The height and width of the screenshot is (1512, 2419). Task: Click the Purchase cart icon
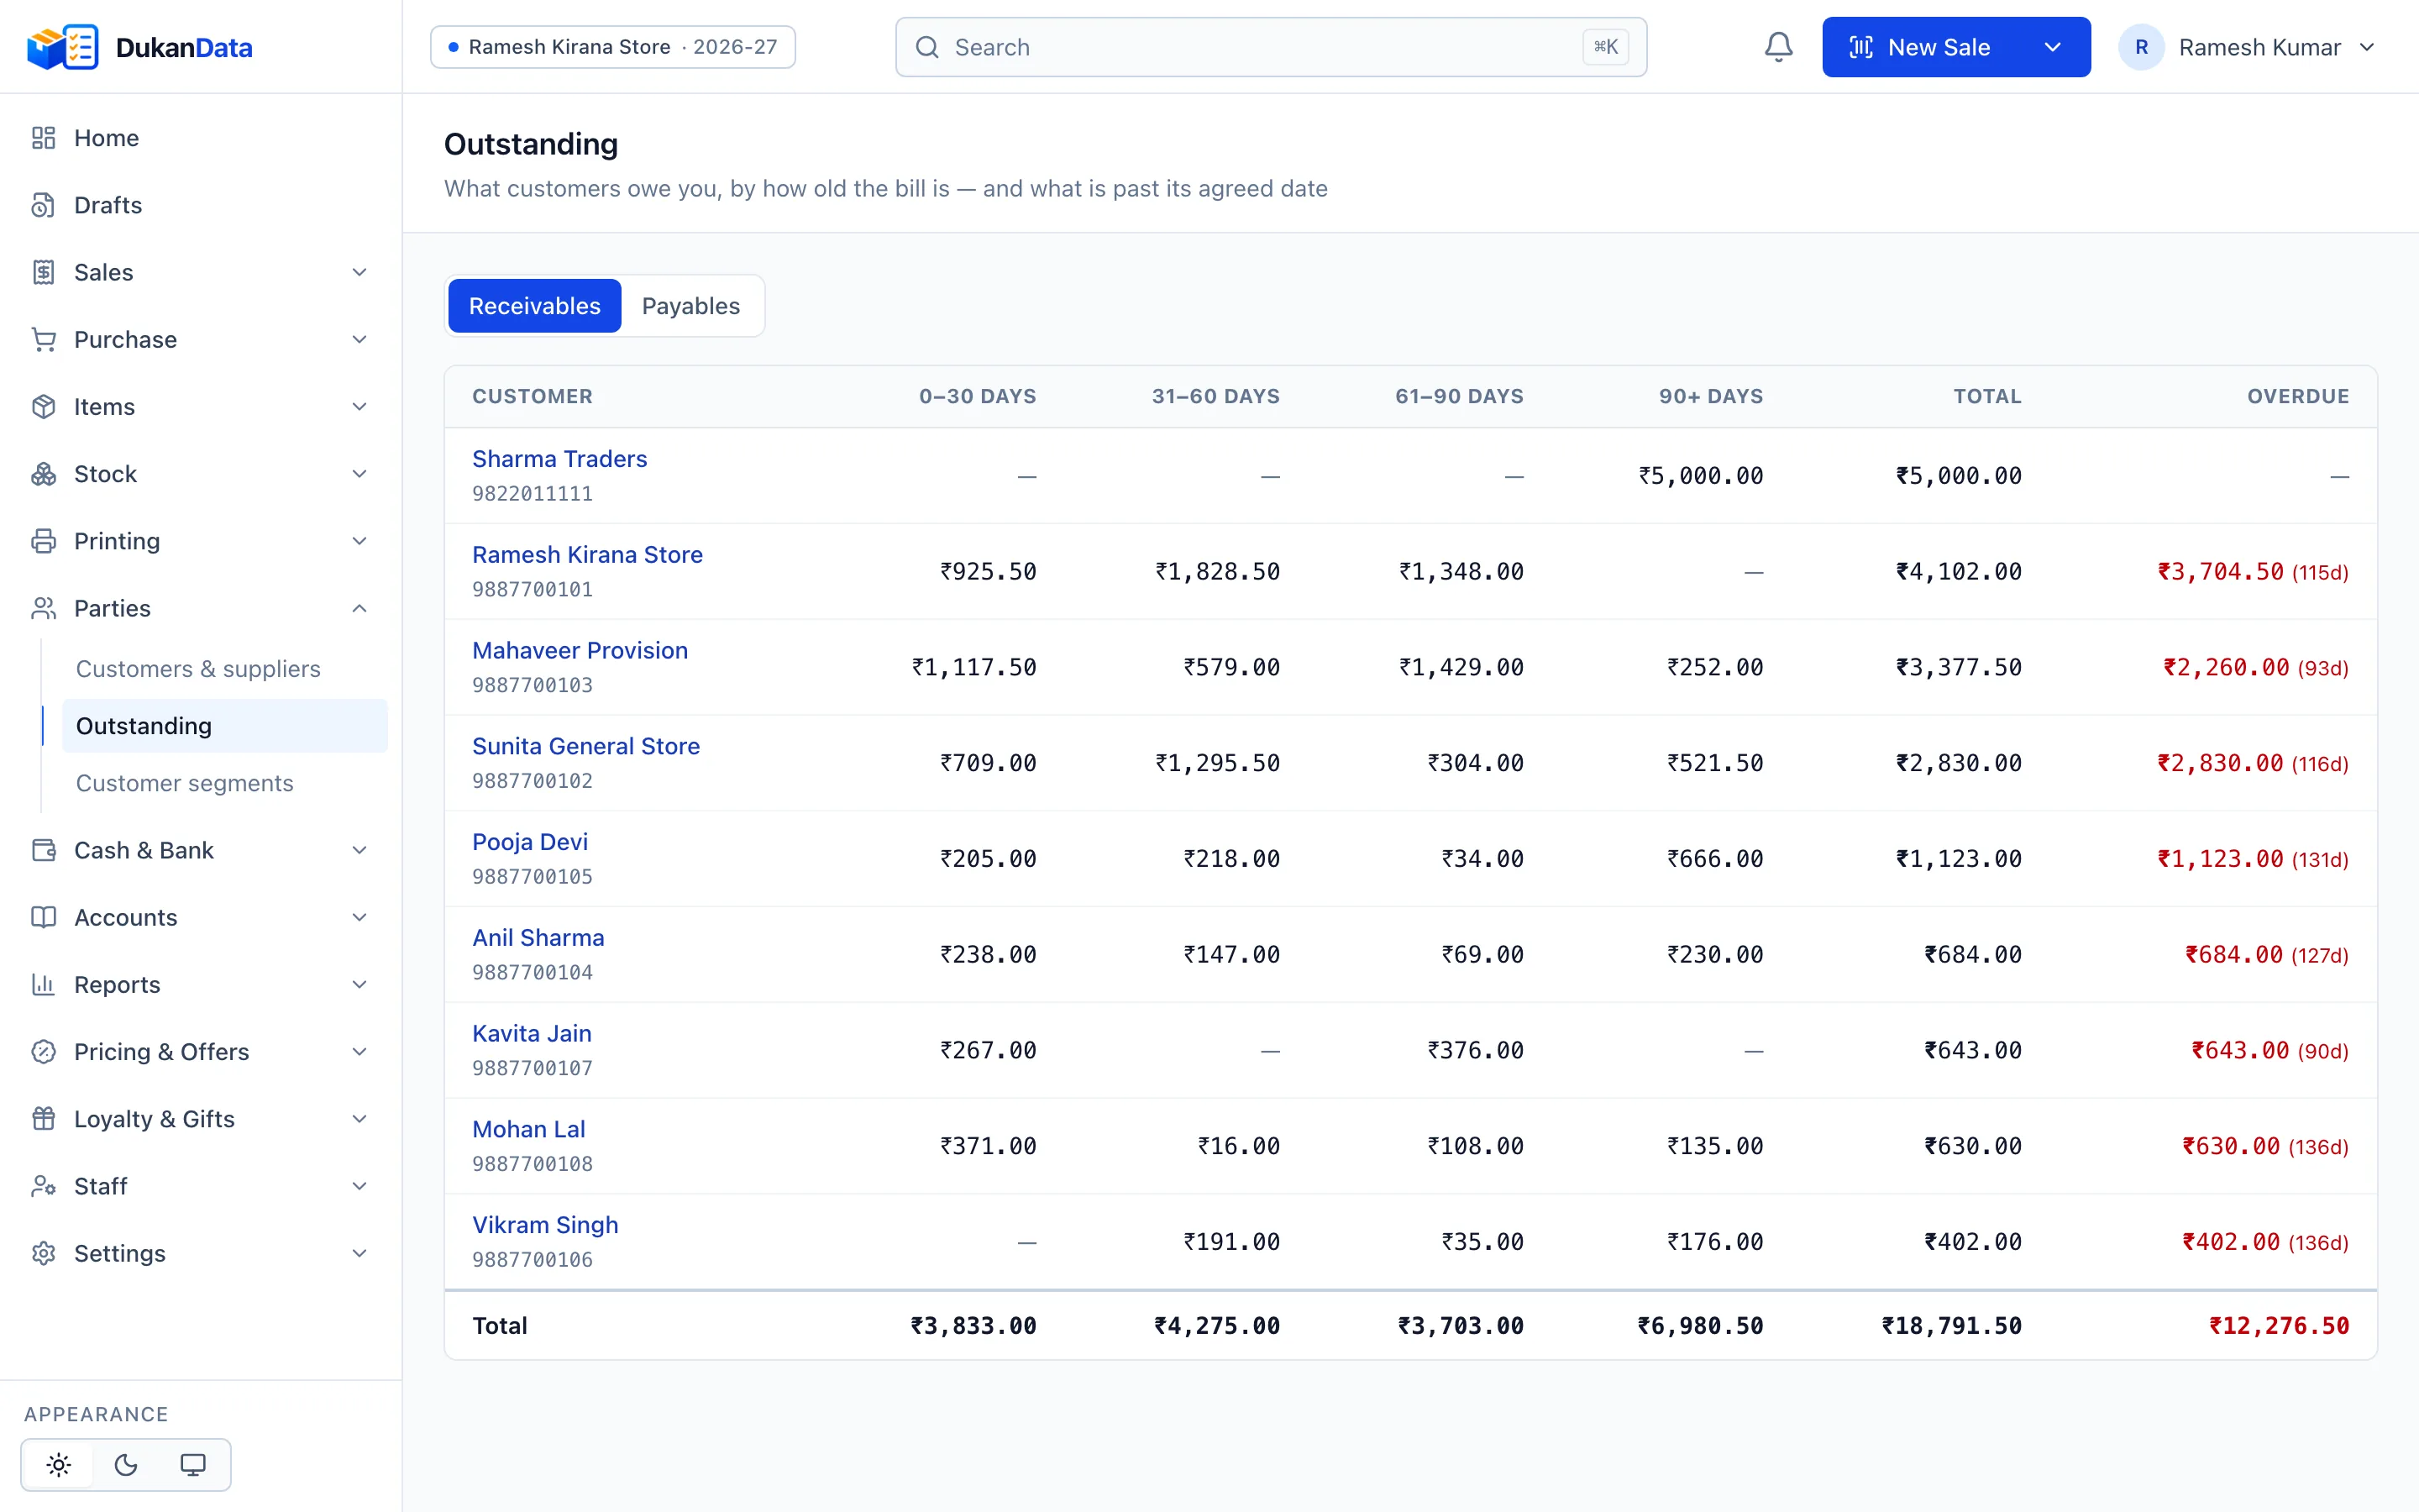(x=43, y=339)
